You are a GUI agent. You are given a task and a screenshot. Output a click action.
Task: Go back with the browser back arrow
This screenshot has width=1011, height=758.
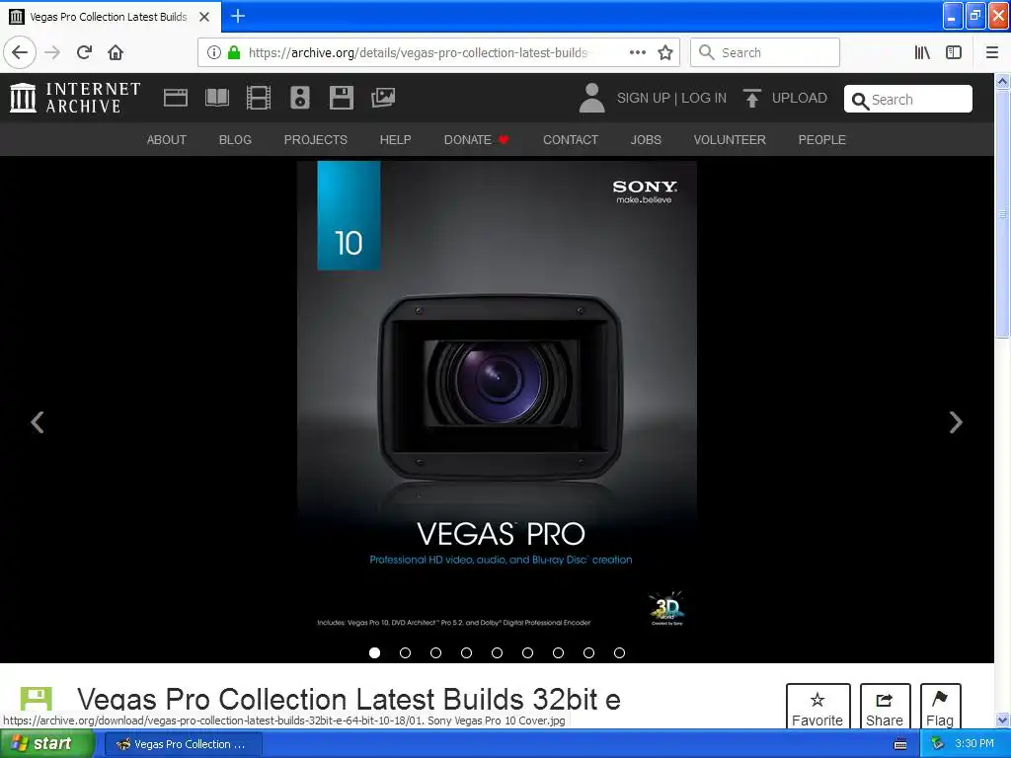[x=20, y=52]
